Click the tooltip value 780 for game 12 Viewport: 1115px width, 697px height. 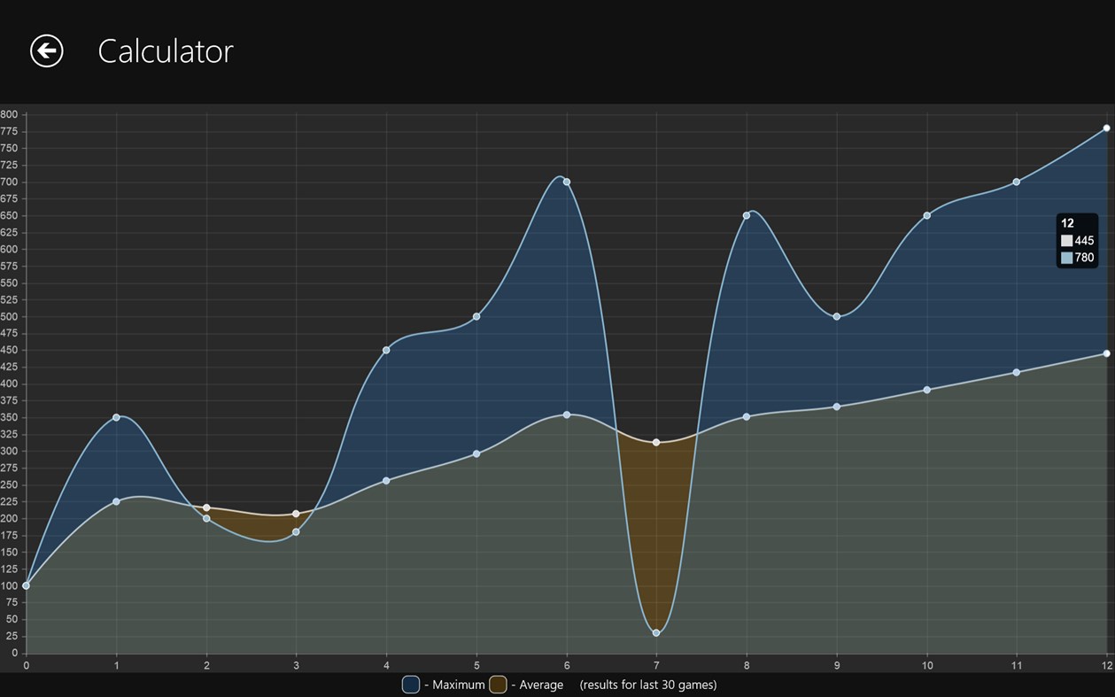[x=1083, y=258]
